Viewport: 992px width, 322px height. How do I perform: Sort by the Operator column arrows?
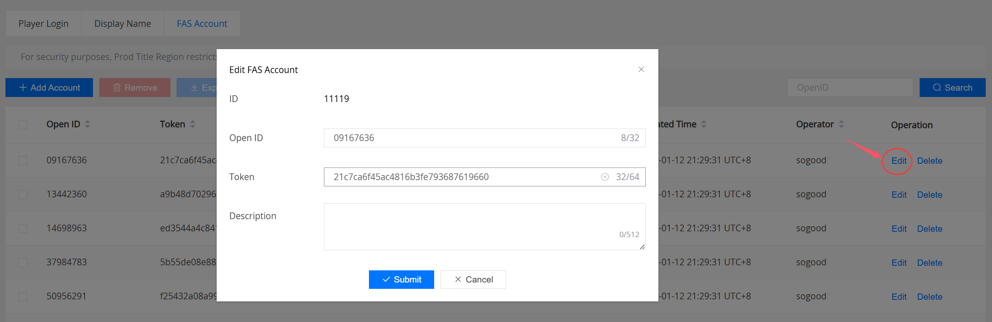point(841,124)
